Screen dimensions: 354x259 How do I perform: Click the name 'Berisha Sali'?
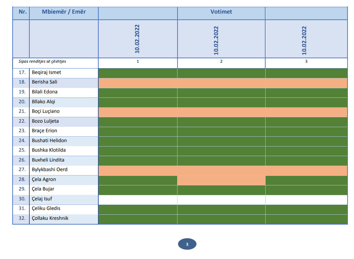tap(44, 82)
